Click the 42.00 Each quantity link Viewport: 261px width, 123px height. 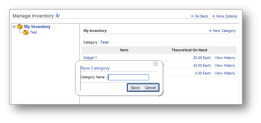[x=202, y=66]
